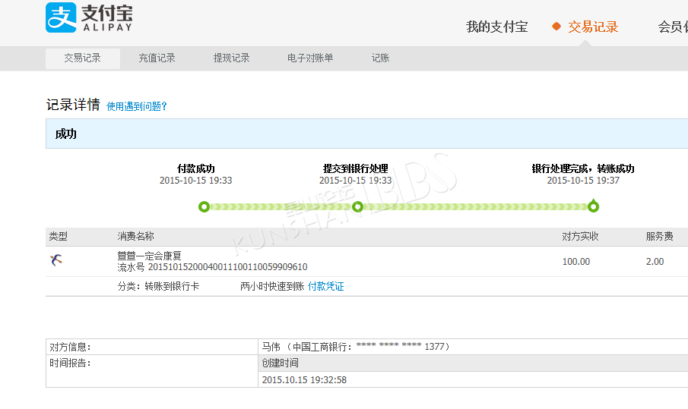Open 我的支付宝 in top navigation
688x409 pixels.
click(x=496, y=27)
